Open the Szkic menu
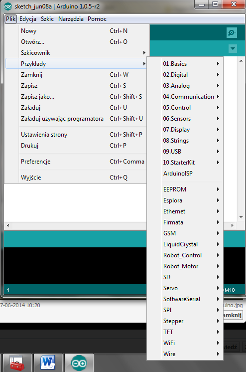This screenshot has height=372, width=246. click(x=47, y=19)
